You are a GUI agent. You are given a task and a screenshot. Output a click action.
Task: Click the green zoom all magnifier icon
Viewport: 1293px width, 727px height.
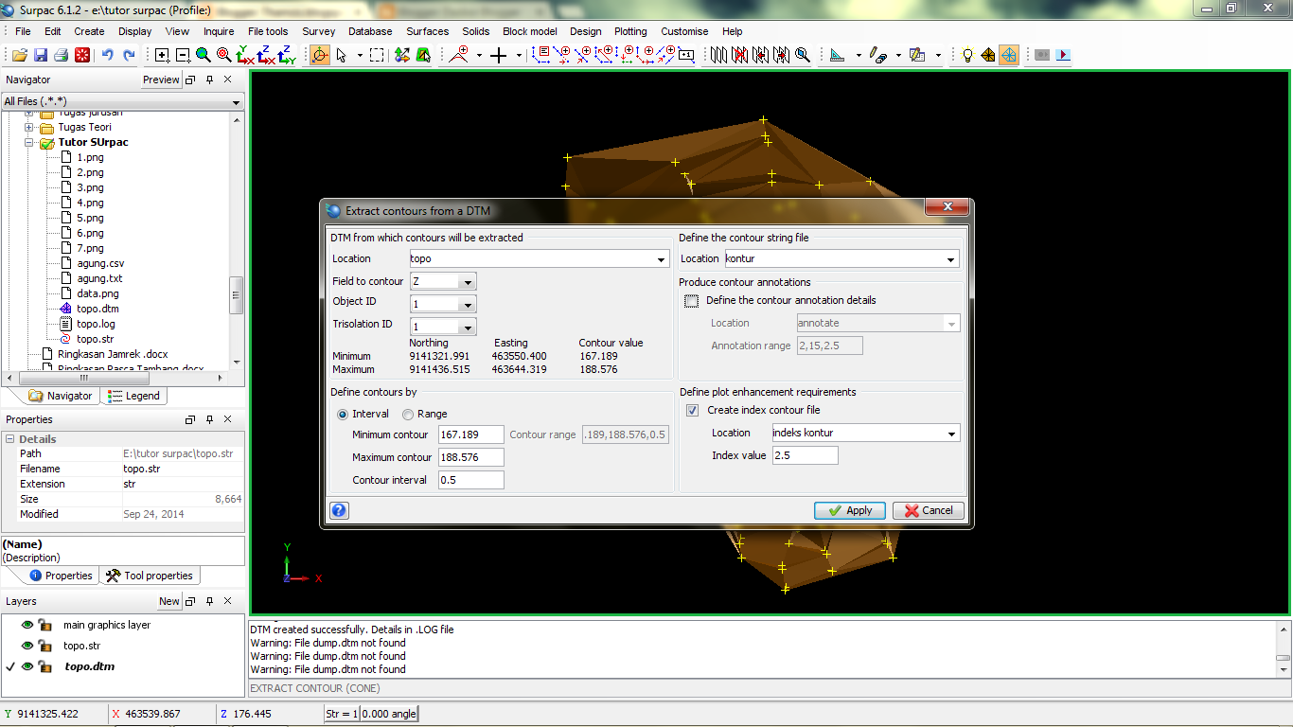coord(203,55)
